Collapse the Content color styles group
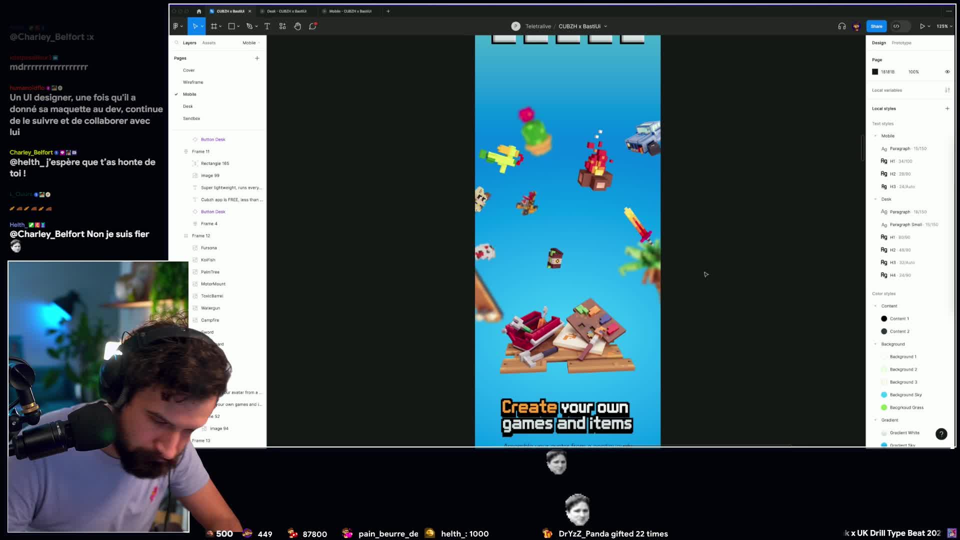The image size is (960, 540). click(x=875, y=306)
